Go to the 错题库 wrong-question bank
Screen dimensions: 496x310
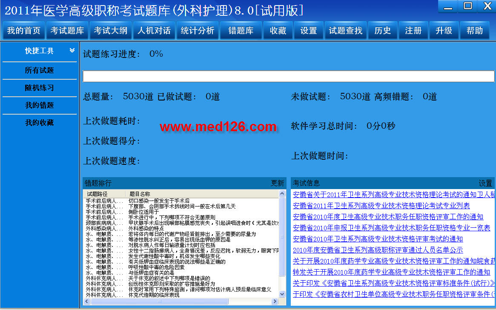pos(241,31)
